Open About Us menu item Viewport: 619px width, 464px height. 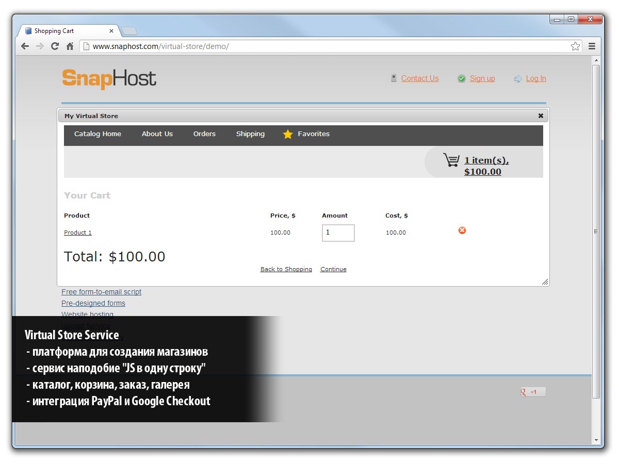click(x=157, y=134)
